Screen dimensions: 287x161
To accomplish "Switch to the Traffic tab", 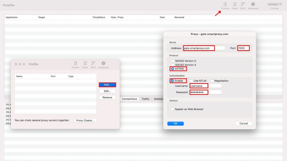I will (145, 99).
